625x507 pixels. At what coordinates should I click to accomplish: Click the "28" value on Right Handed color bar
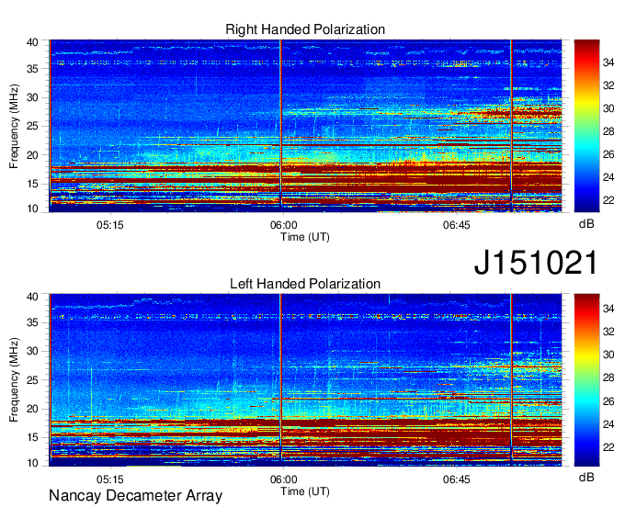click(x=608, y=132)
